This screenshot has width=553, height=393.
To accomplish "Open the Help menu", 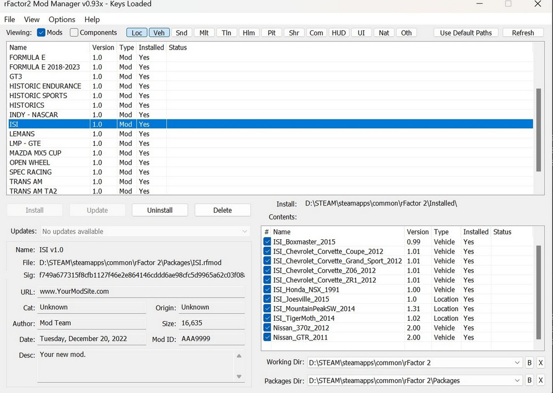I will (x=92, y=19).
